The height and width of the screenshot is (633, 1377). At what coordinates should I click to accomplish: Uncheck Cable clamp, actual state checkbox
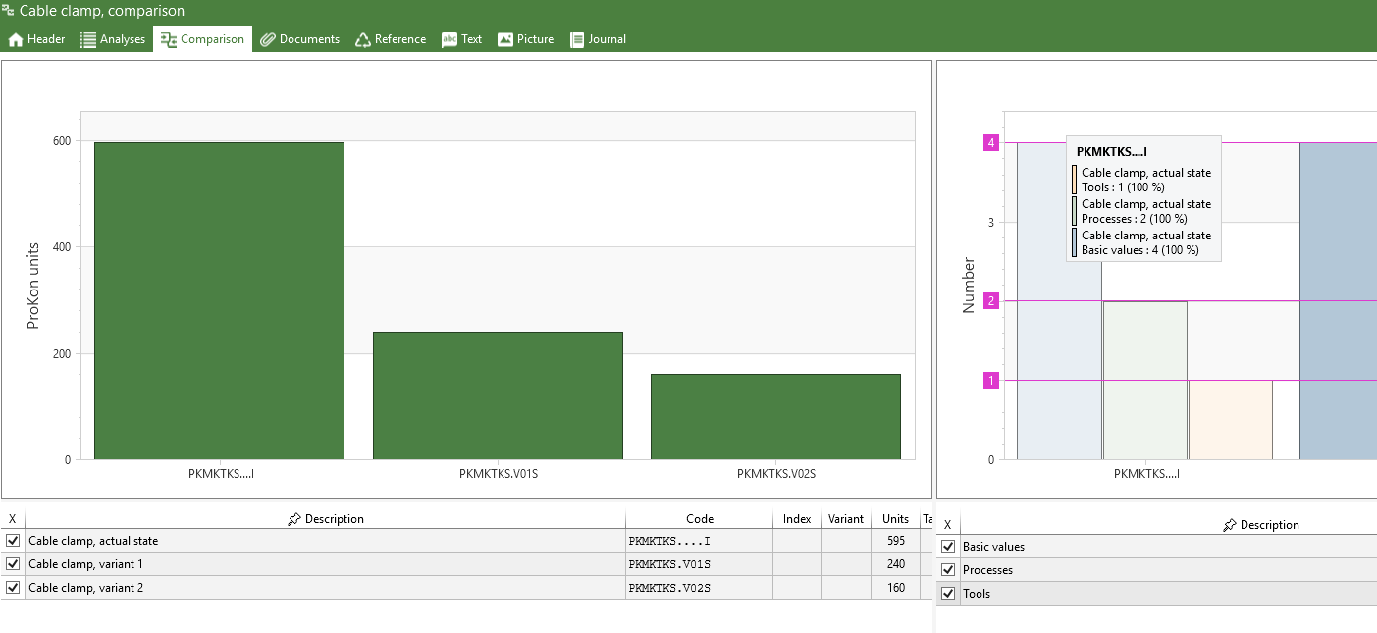pos(13,541)
